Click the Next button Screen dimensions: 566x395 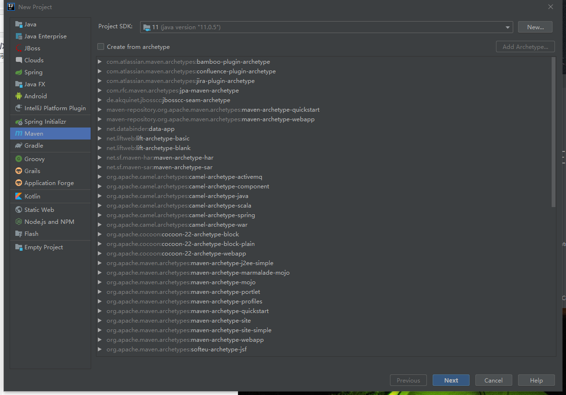(451, 380)
